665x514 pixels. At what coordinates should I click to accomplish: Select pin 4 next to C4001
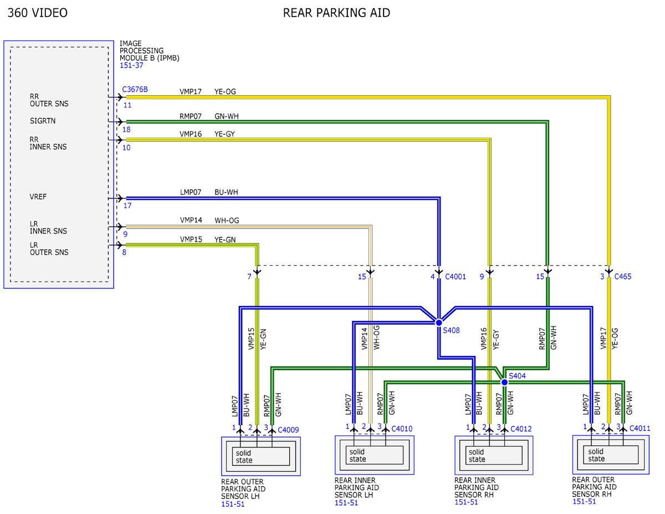click(432, 276)
